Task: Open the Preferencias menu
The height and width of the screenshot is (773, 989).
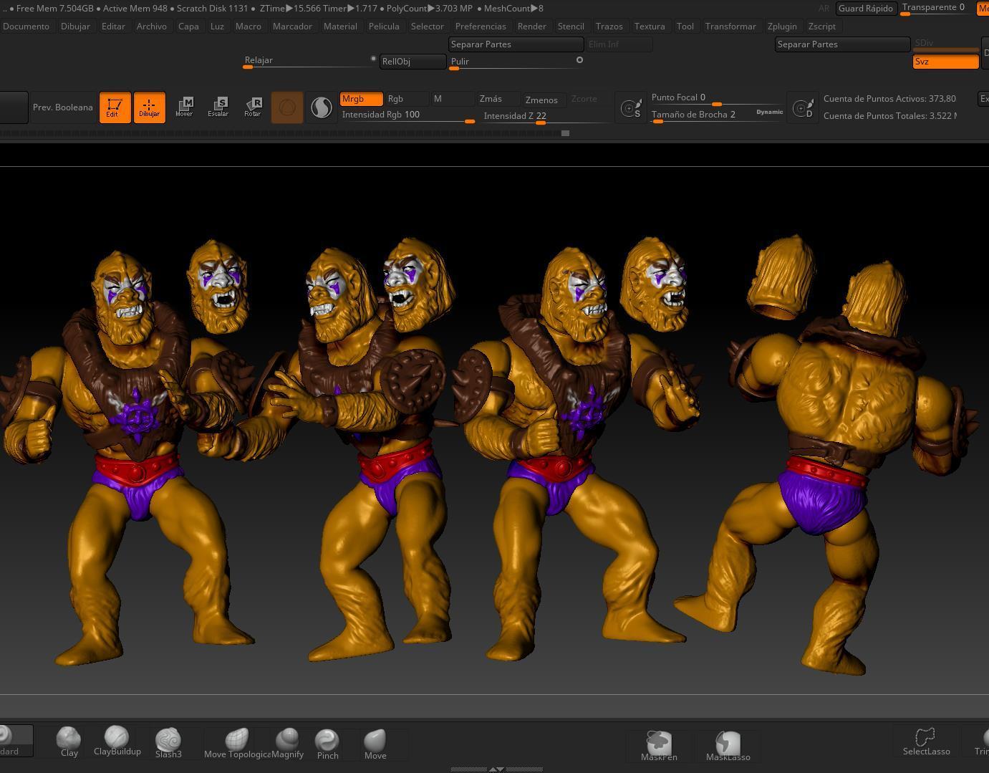Action: coord(480,26)
